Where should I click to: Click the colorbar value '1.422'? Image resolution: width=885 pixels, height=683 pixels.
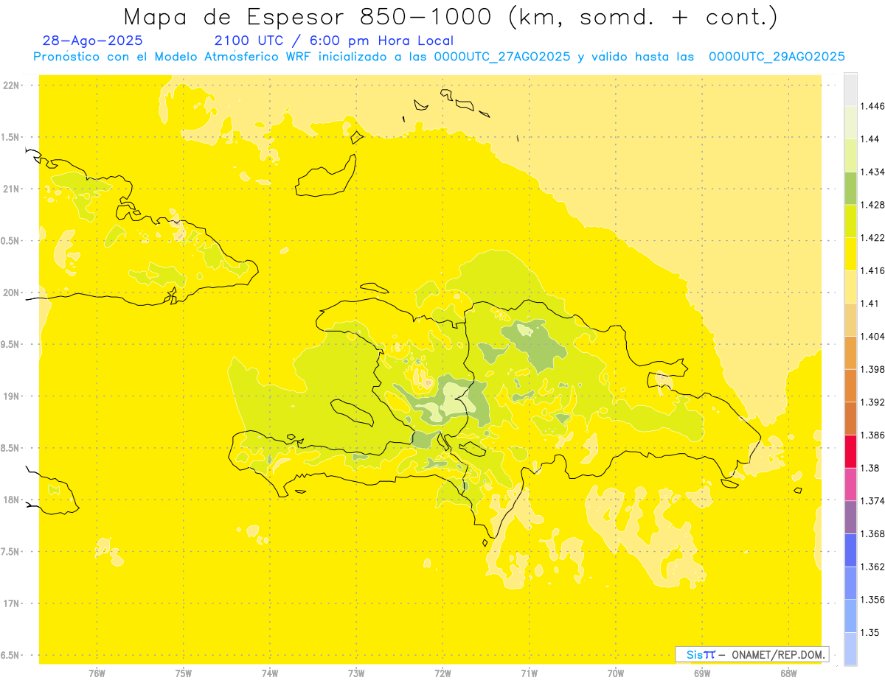872,237
